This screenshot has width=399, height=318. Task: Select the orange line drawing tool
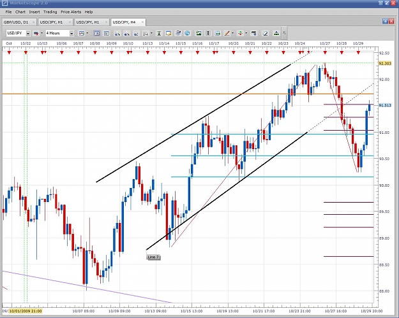pos(227,33)
